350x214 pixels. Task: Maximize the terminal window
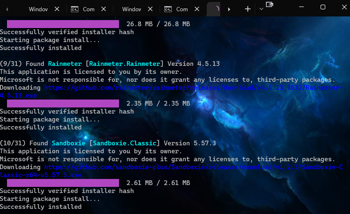pos(323,7)
